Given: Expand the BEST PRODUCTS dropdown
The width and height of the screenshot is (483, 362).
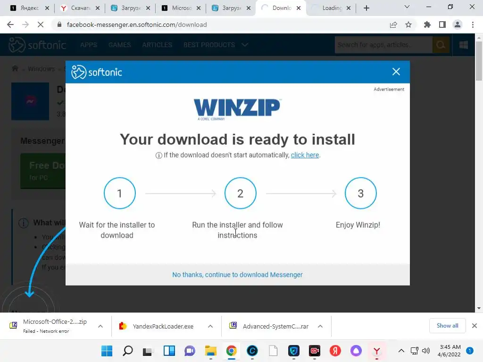Looking at the screenshot, I should click(216, 45).
